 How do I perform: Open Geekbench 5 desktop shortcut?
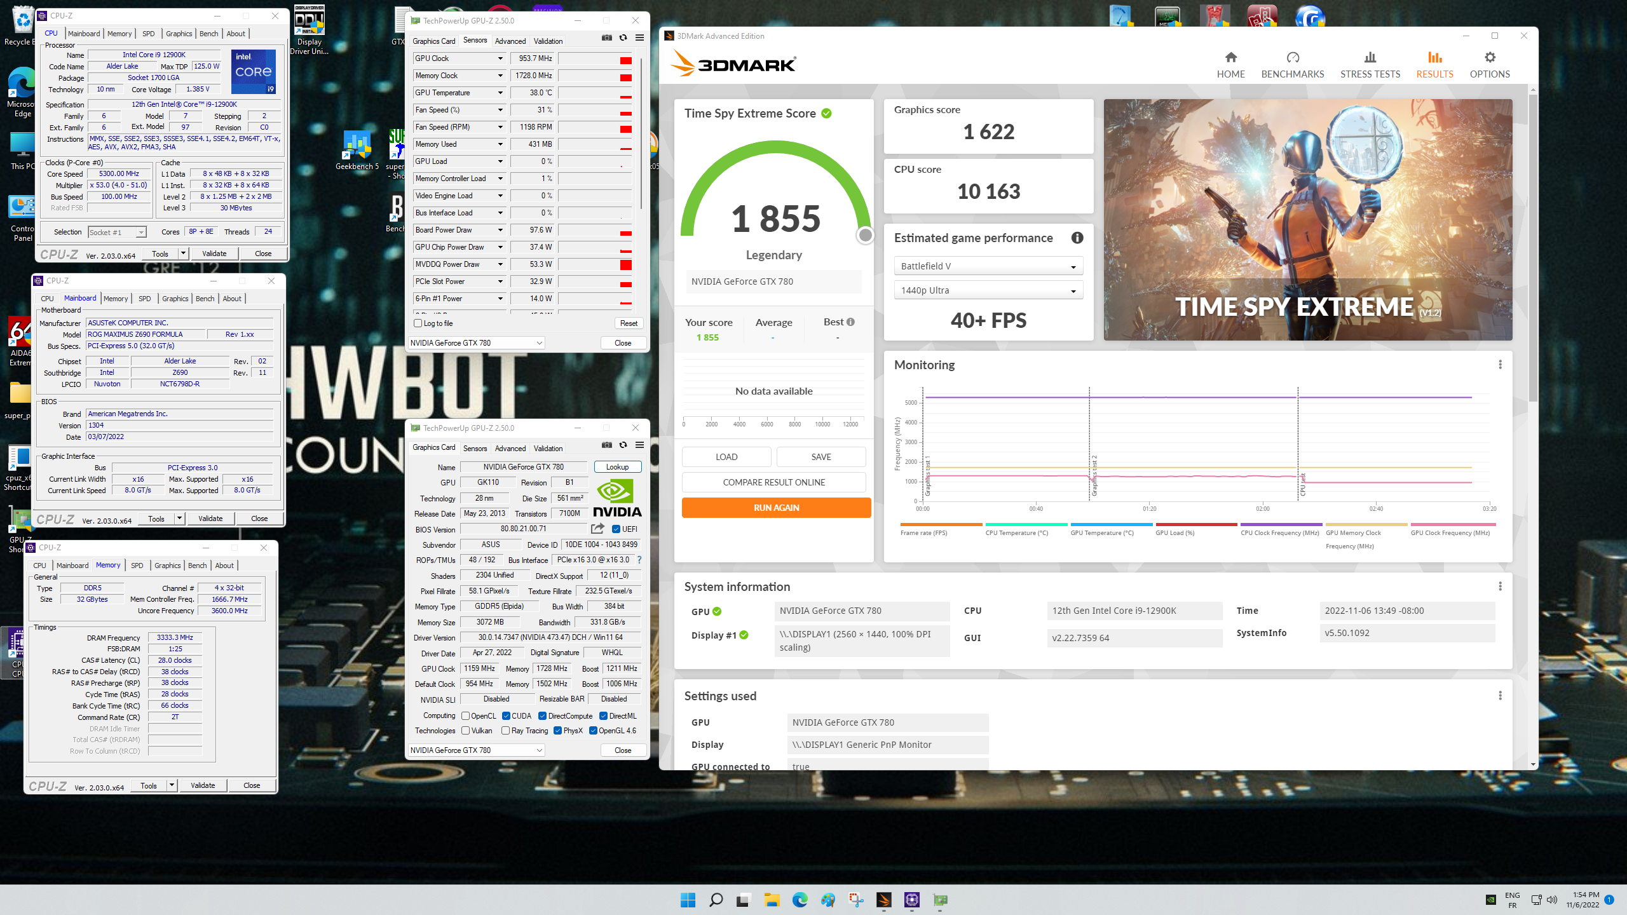357,151
